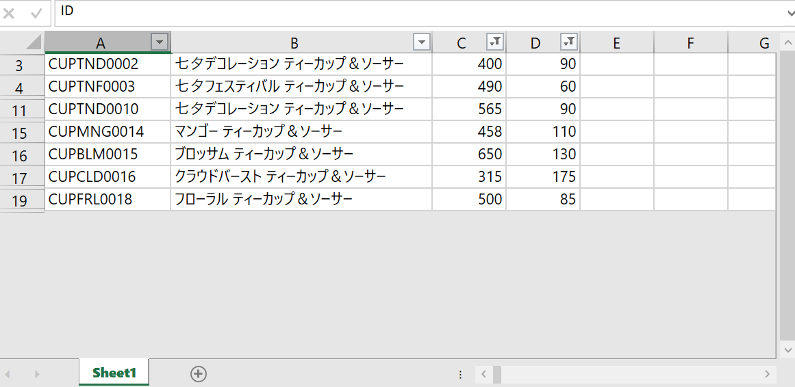Click the Select All corner triangle

33,43
